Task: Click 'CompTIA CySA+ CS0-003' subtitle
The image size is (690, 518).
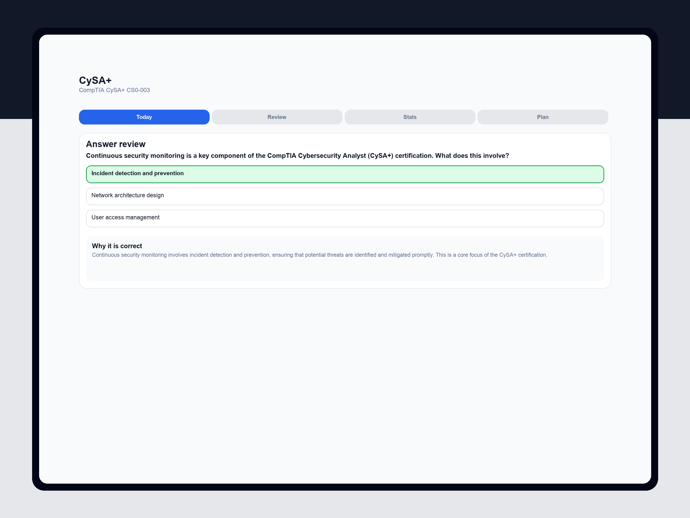Action: pyautogui.click(x=115, y=90)
